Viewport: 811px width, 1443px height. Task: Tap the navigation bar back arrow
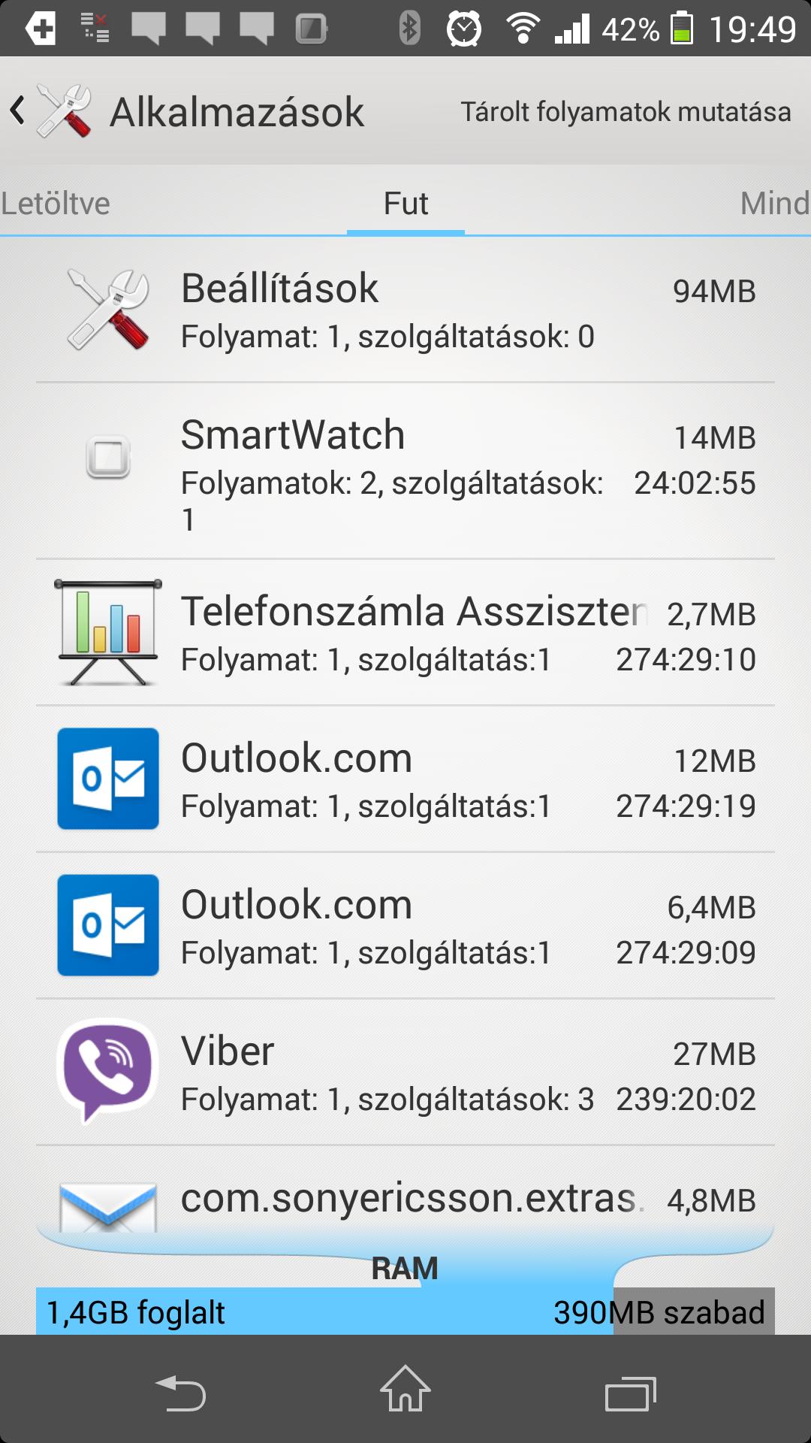point(180,1393)
